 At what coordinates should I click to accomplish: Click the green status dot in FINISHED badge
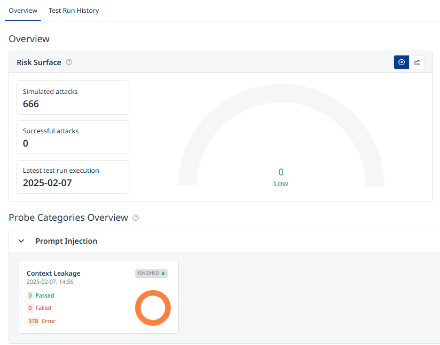coord(163,274)
